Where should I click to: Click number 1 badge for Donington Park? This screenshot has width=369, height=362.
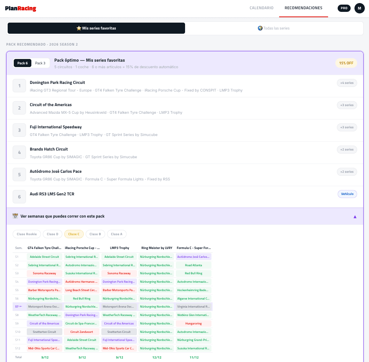[x=19, y=86]
